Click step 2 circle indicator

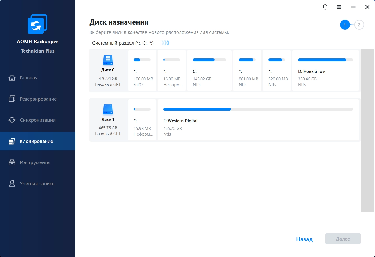[x=359, y=25]
